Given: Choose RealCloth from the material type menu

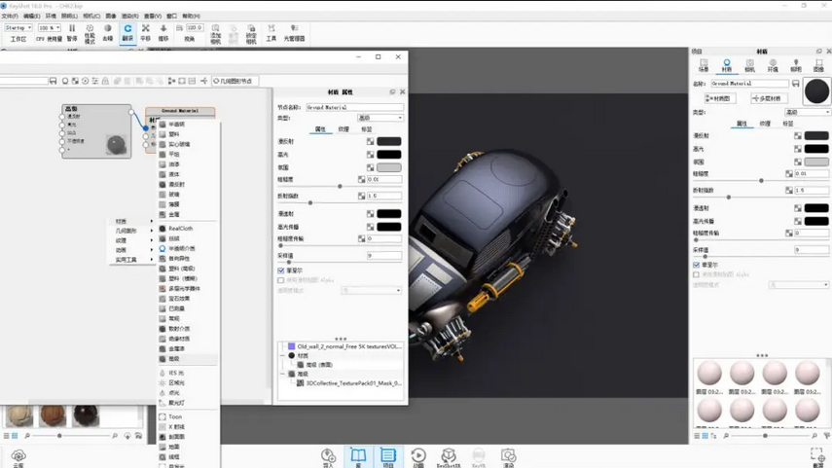Looking at the screenshot, I should tap(181, 229).
